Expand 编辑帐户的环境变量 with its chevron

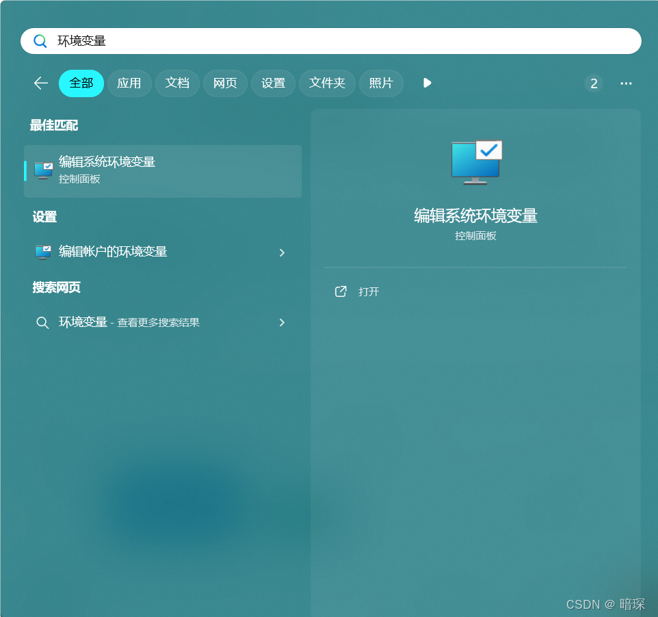[282, 252]
